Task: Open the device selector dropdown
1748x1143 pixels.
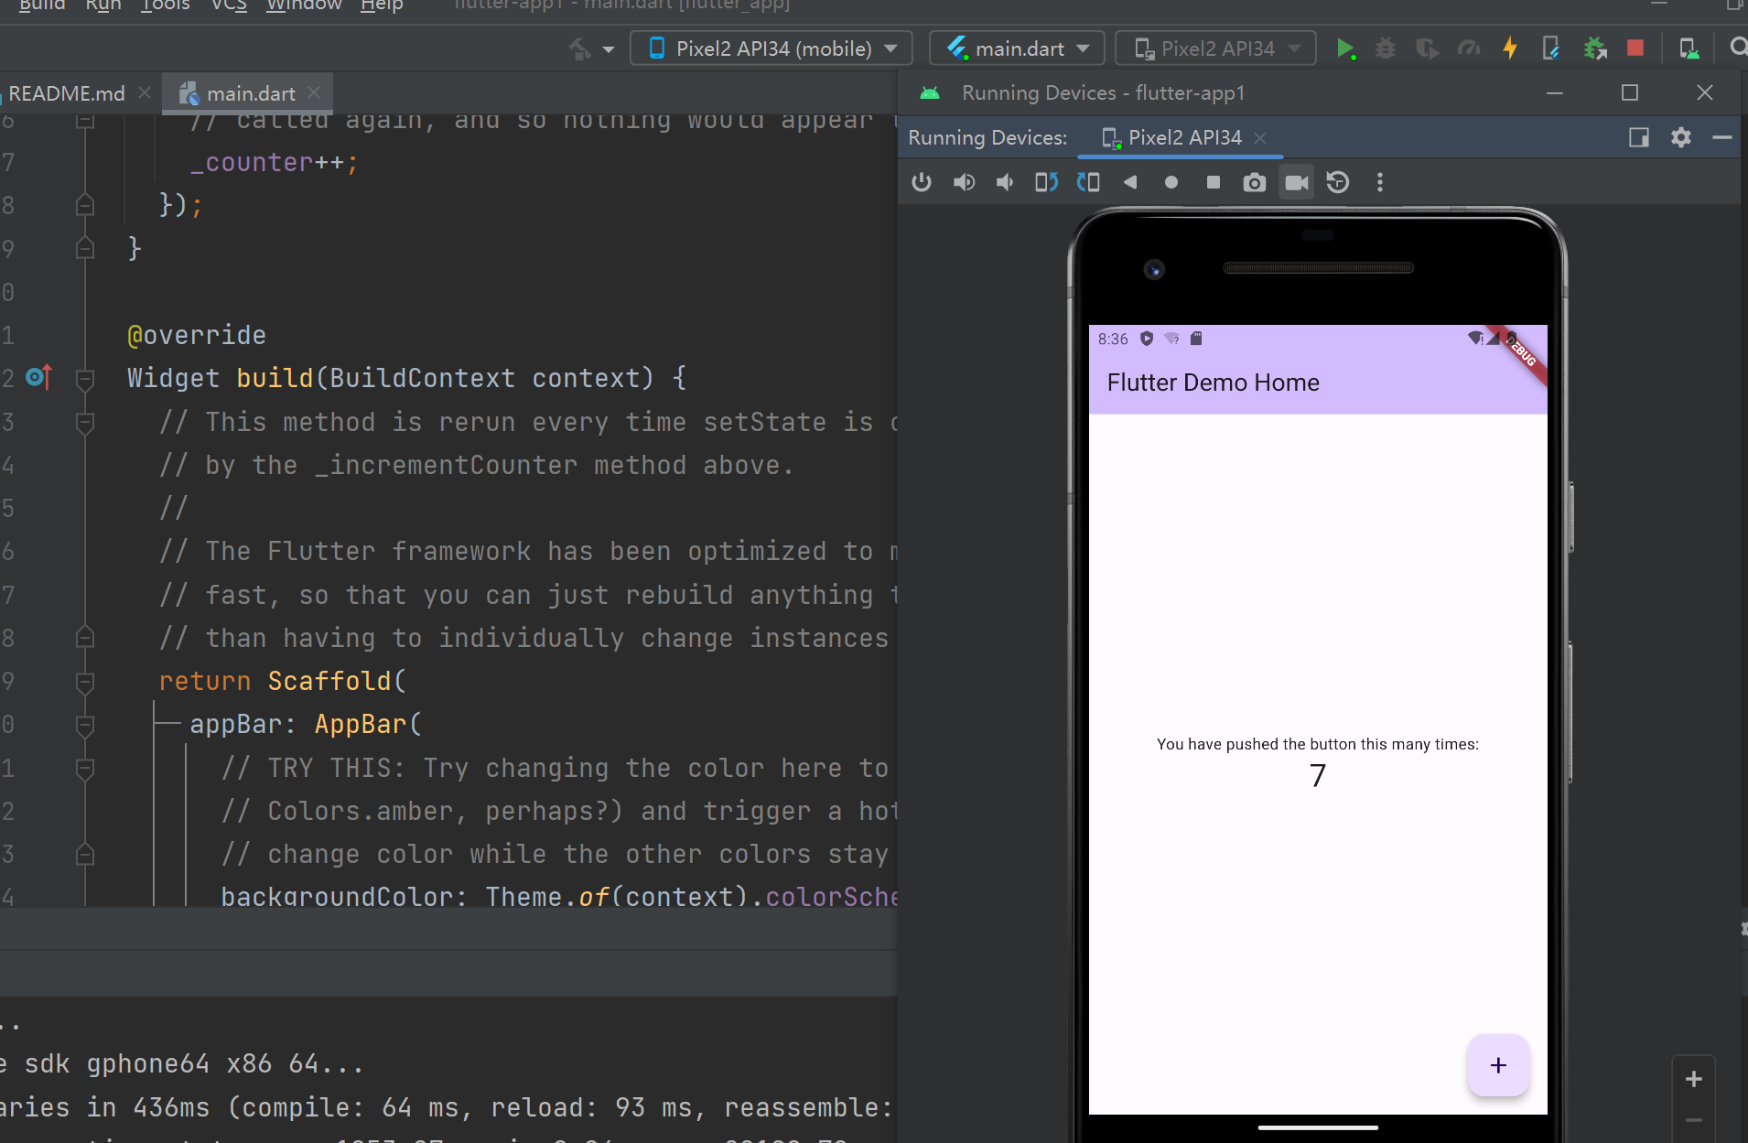Action: coord(769,48)
